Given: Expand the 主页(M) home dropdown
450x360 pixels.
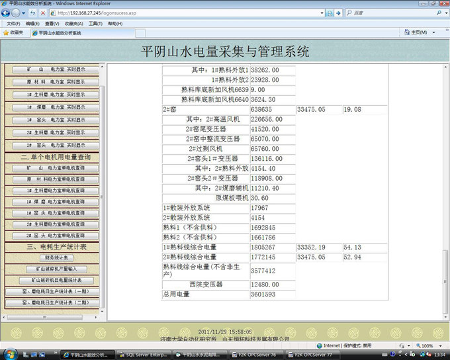Looking at the screenshot, I should click(433, 32).
